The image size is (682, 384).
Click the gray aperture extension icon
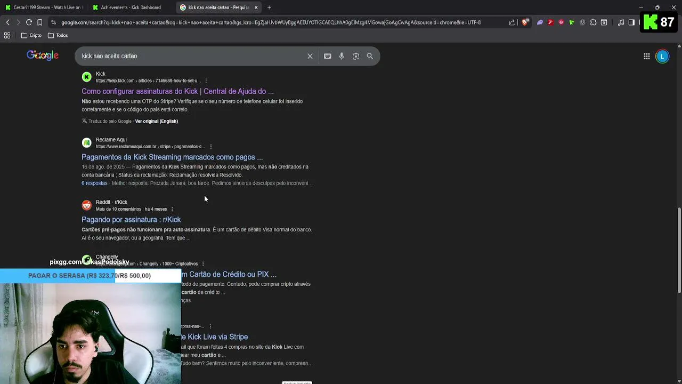tap(582, 22)
